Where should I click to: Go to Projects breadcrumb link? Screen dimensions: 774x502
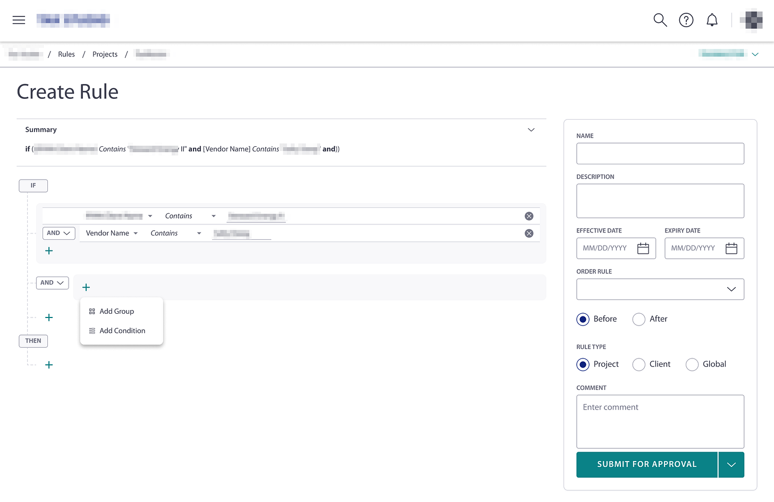(x=105, y=54)
